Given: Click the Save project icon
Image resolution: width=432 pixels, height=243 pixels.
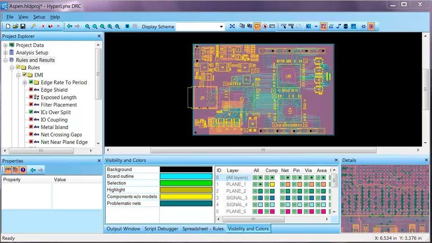Looking at the screenshot, I should click(22, 27).
